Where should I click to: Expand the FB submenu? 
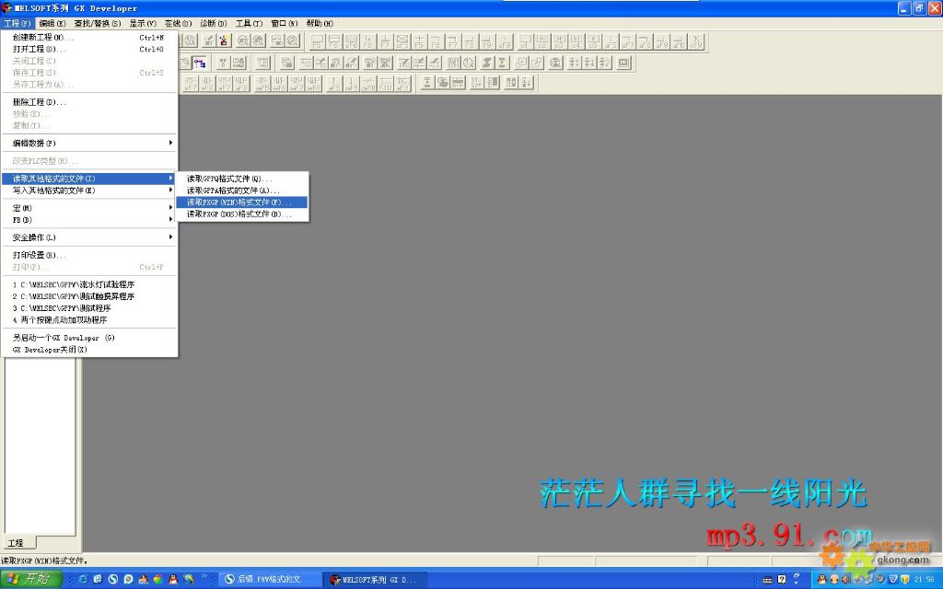coord(89,220)
